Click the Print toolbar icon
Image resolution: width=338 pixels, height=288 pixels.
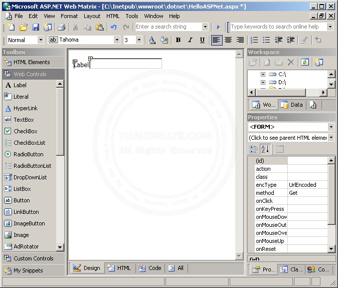pyautogui.click(x=62, y=27)
